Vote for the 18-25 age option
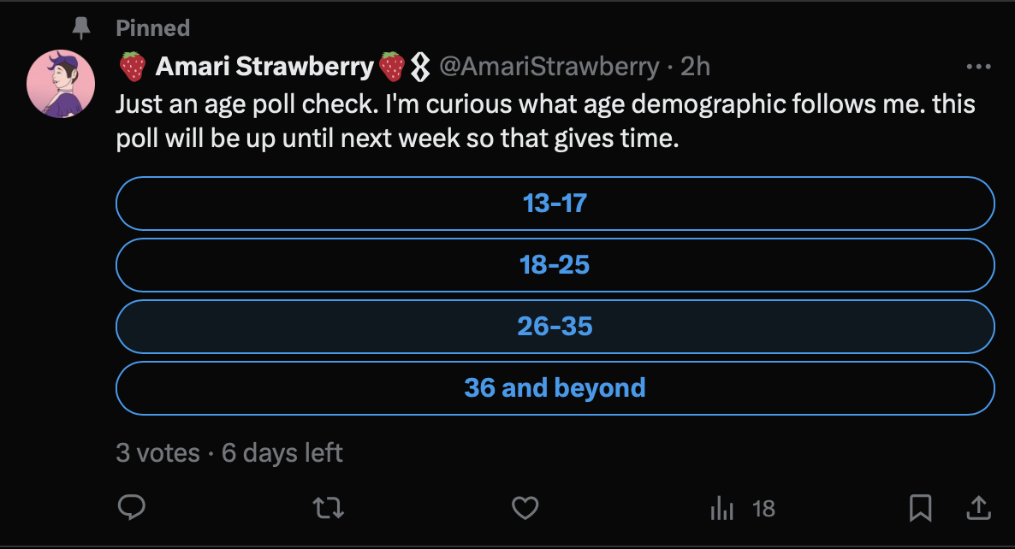The image size is (1015, 549). click(x=555, y=265)
